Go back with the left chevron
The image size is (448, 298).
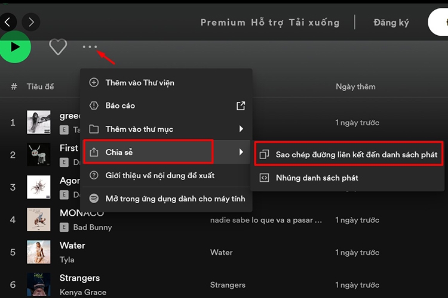[8, 22]
